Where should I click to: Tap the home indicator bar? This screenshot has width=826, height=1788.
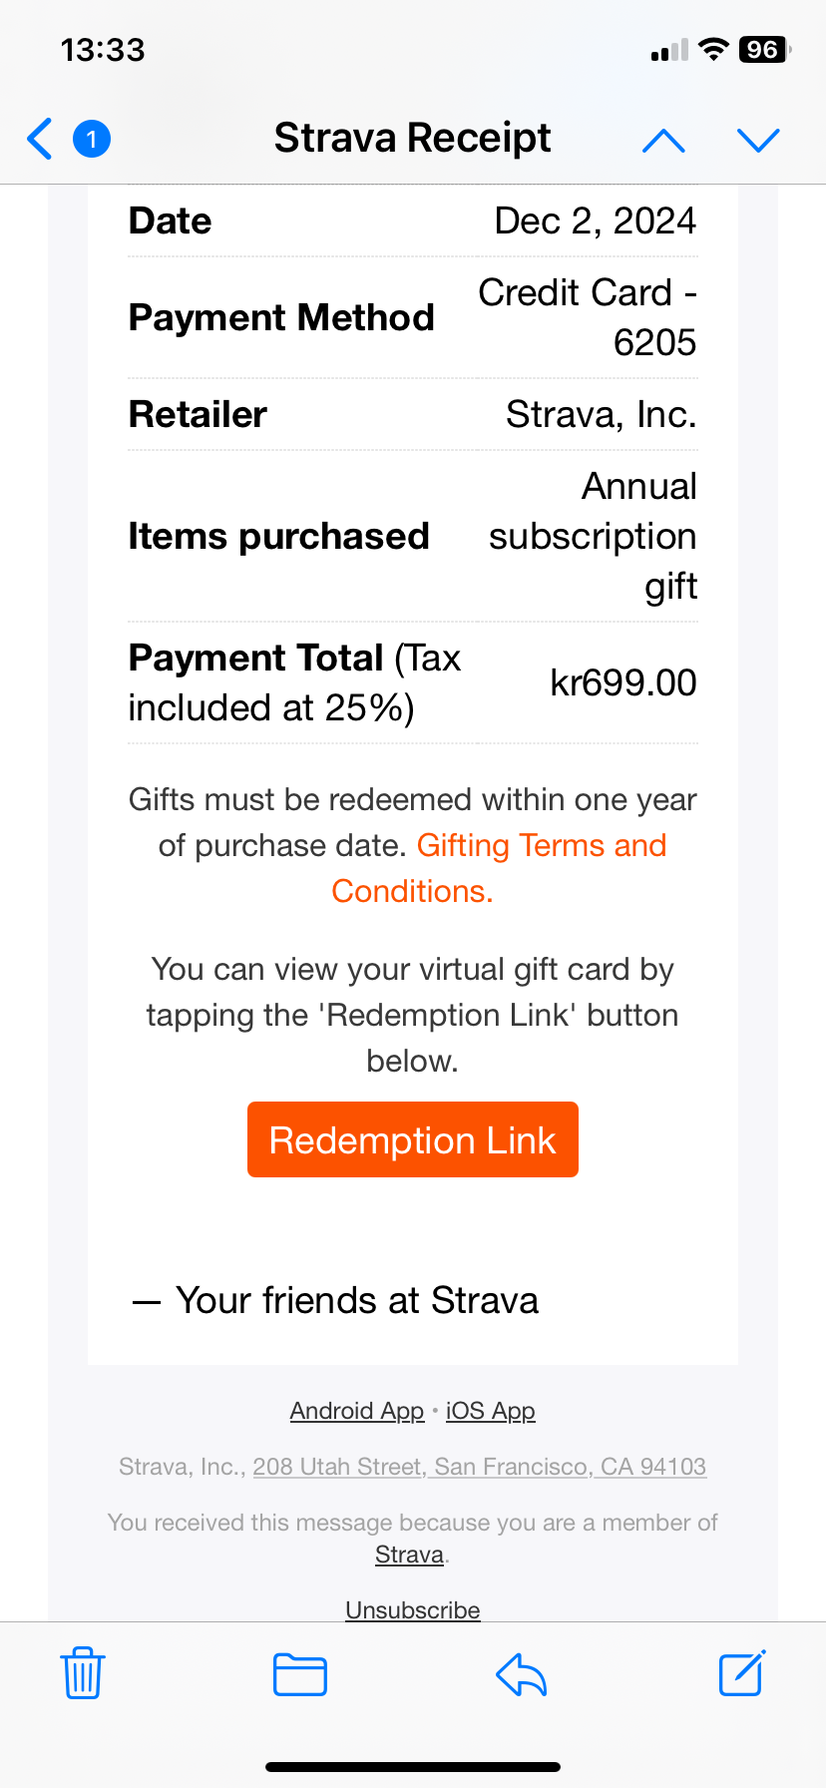click(413, 1767)
